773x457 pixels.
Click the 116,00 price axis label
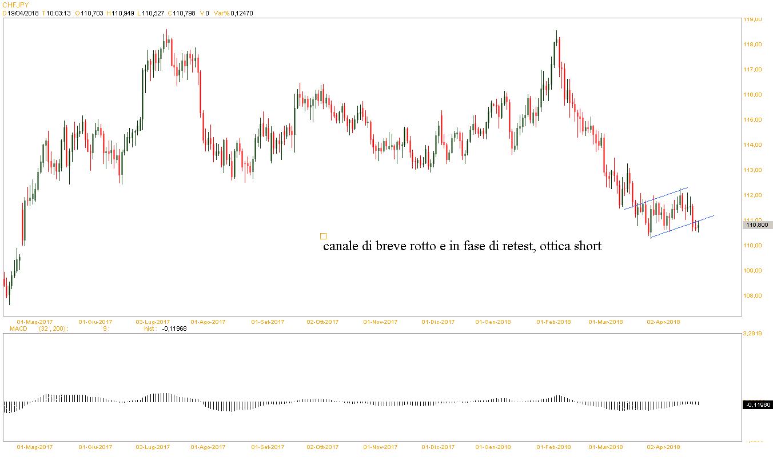[753, 95]
